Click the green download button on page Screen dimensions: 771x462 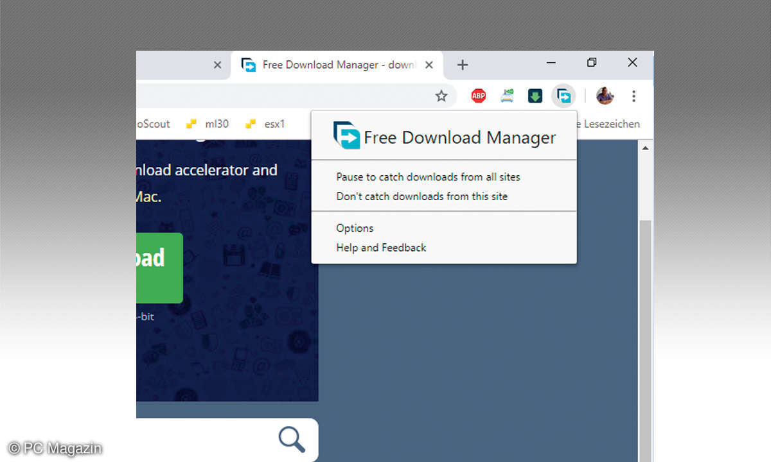click(159, 268)
